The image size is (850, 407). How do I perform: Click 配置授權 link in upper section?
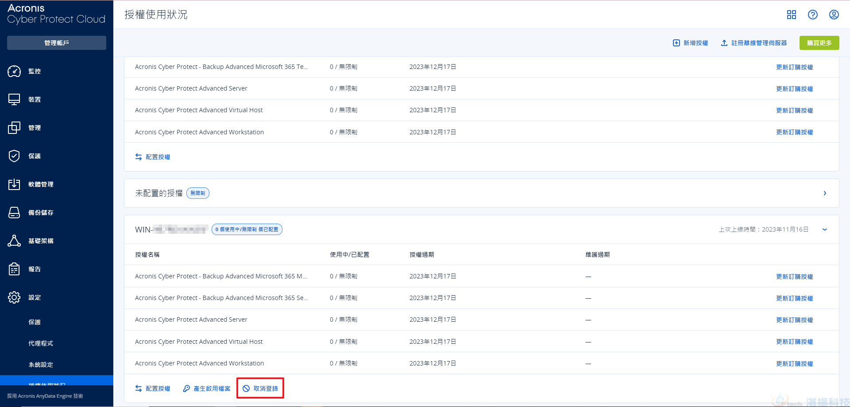click(158, 157)
